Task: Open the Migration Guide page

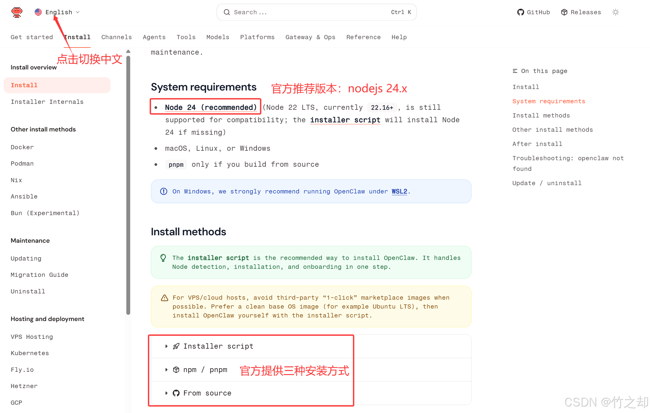Action: pos(39,274)
